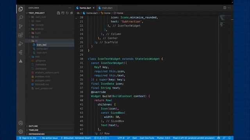
Task: Select Pixel 4 API 32 device in status bar
Action: pyautogui.click(x=194, y=138)
